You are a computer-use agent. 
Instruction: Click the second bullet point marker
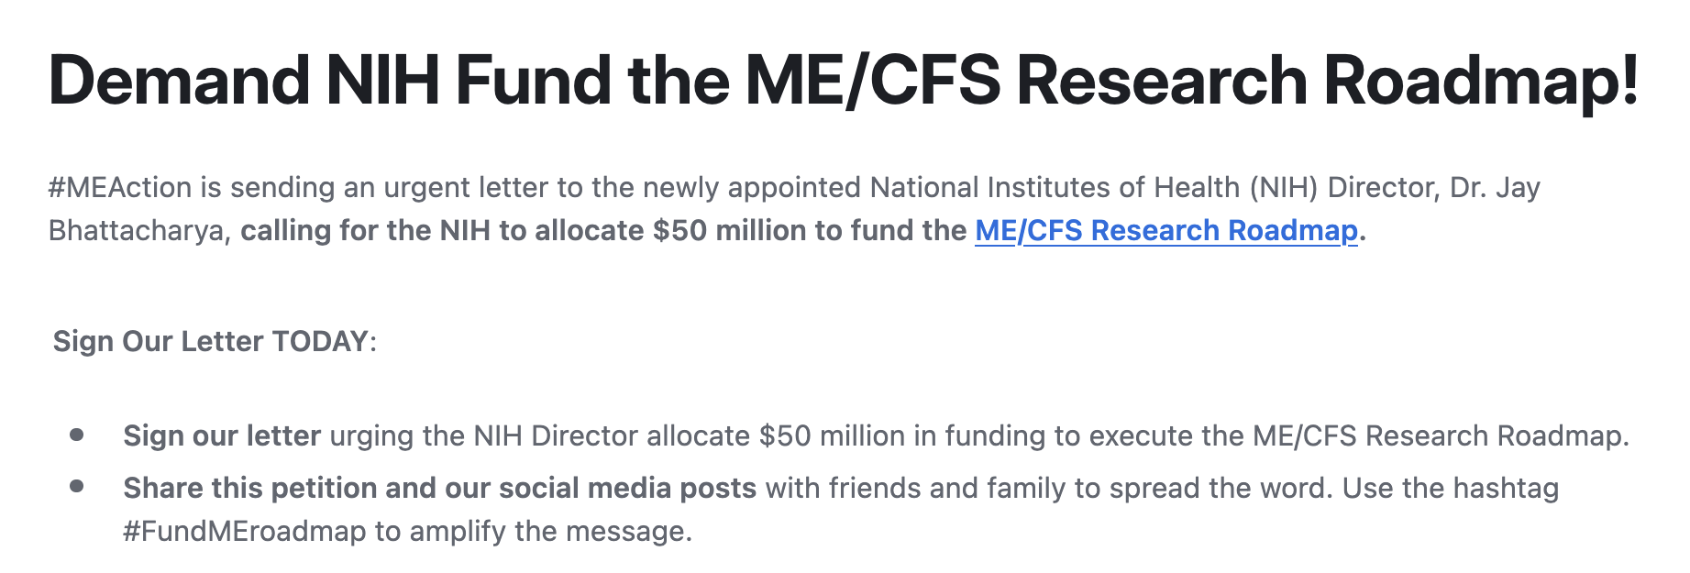[77, 487]
